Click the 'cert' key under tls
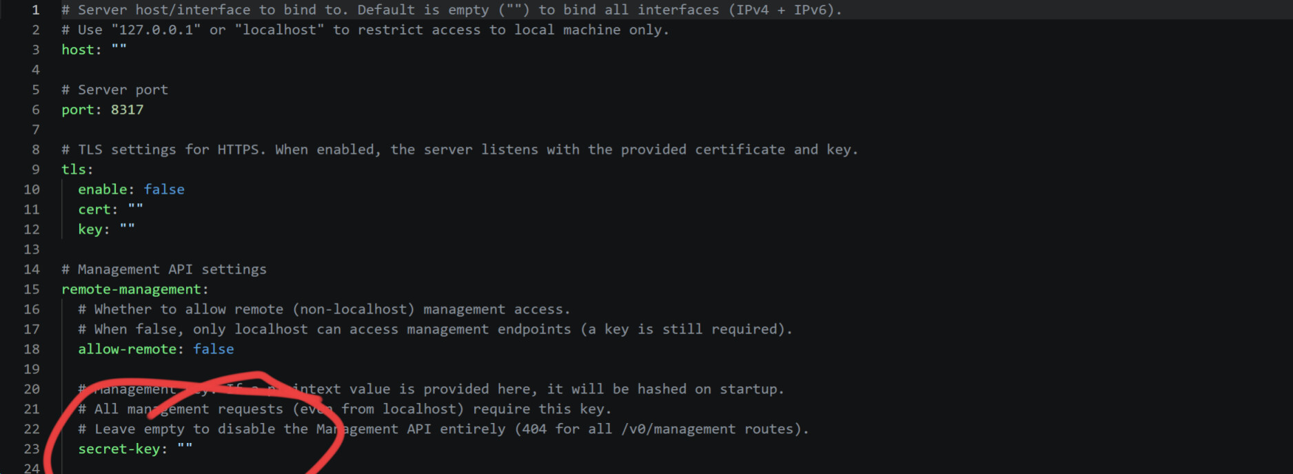 [x=94, y=209]
